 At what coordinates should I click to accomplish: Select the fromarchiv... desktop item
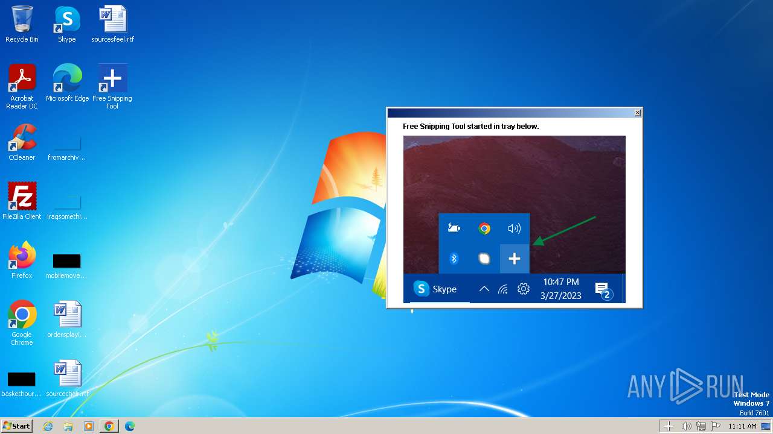pos(67,148)
